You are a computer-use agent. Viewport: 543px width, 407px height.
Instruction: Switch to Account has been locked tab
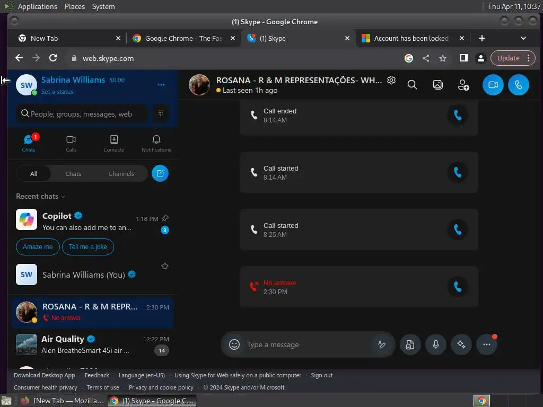pyautogui.click(x=411, y=38)
